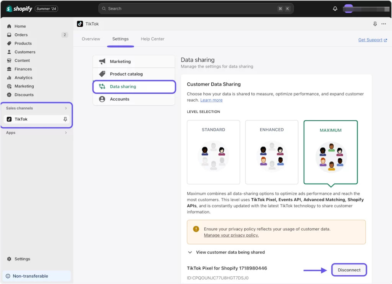392x284 pixels.
Task: Click the Finances bank icon
Action: tap(9, 69)
